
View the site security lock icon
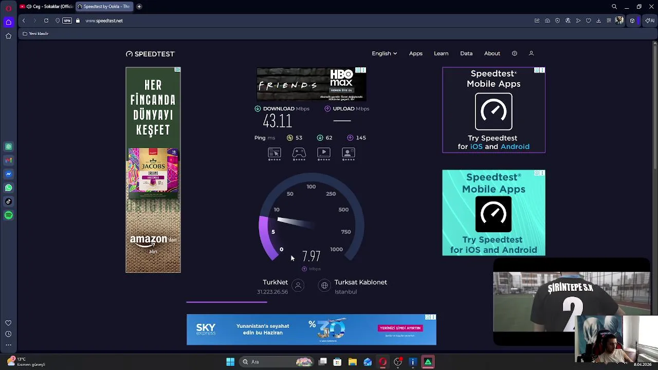tap(78, 21)
